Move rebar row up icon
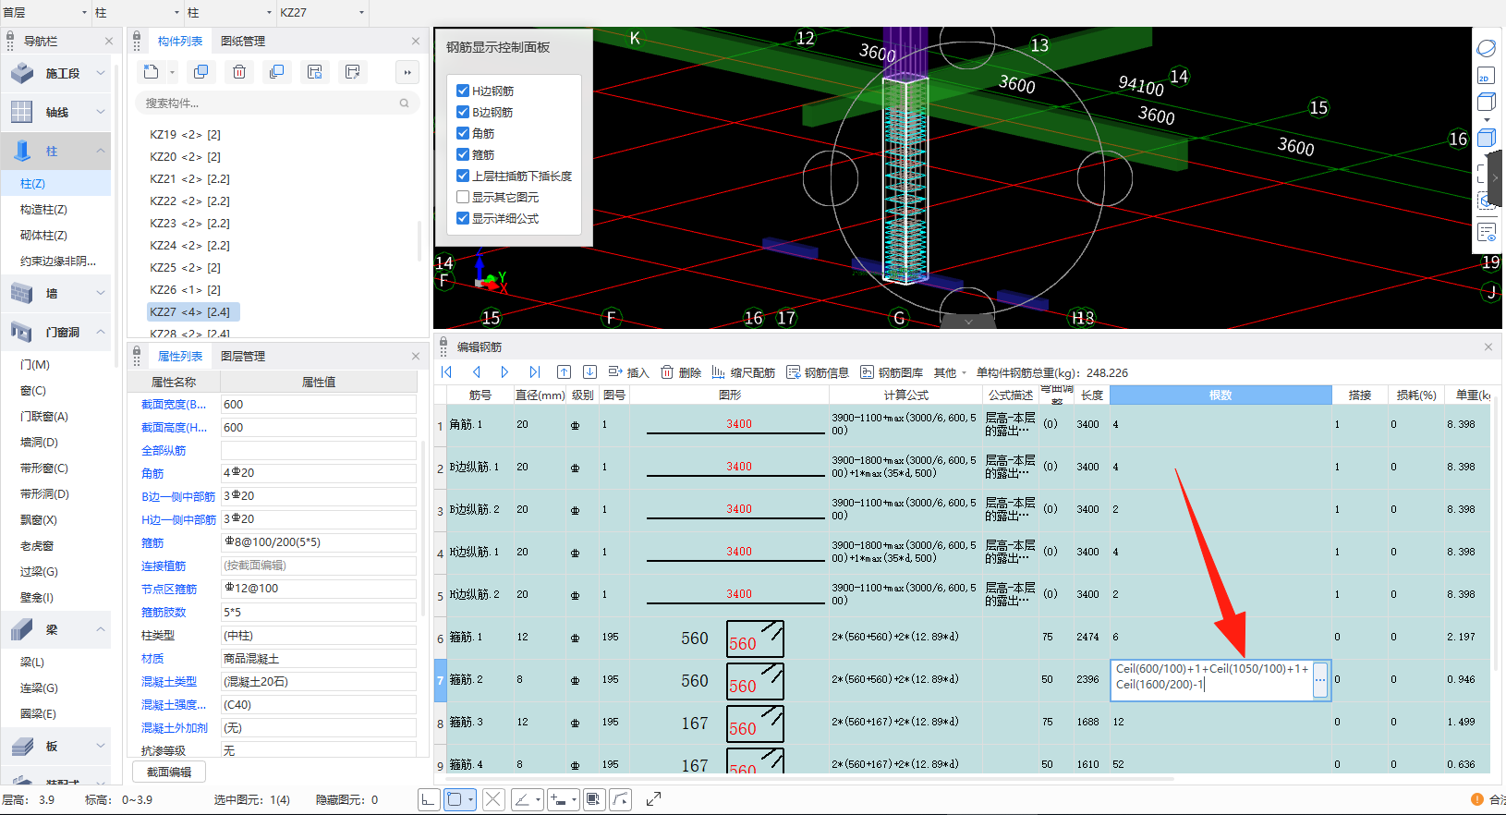The image size is (1506, 815). point(564,371)
